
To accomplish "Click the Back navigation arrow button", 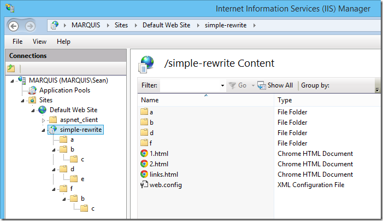I will [x=14, y=26].
